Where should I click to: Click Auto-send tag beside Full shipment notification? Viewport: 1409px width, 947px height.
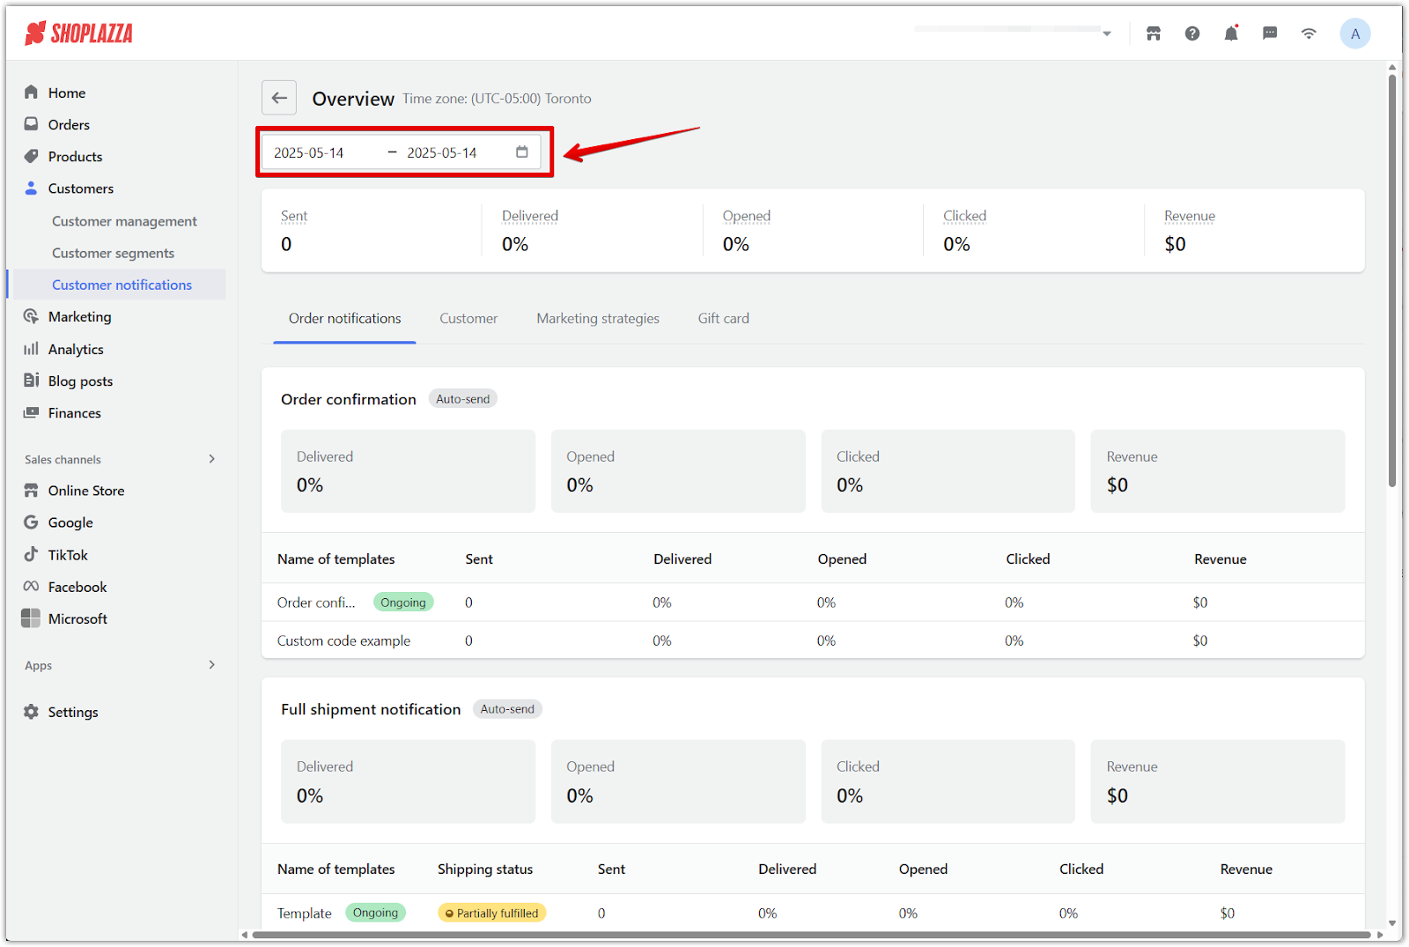coord(507,709)
